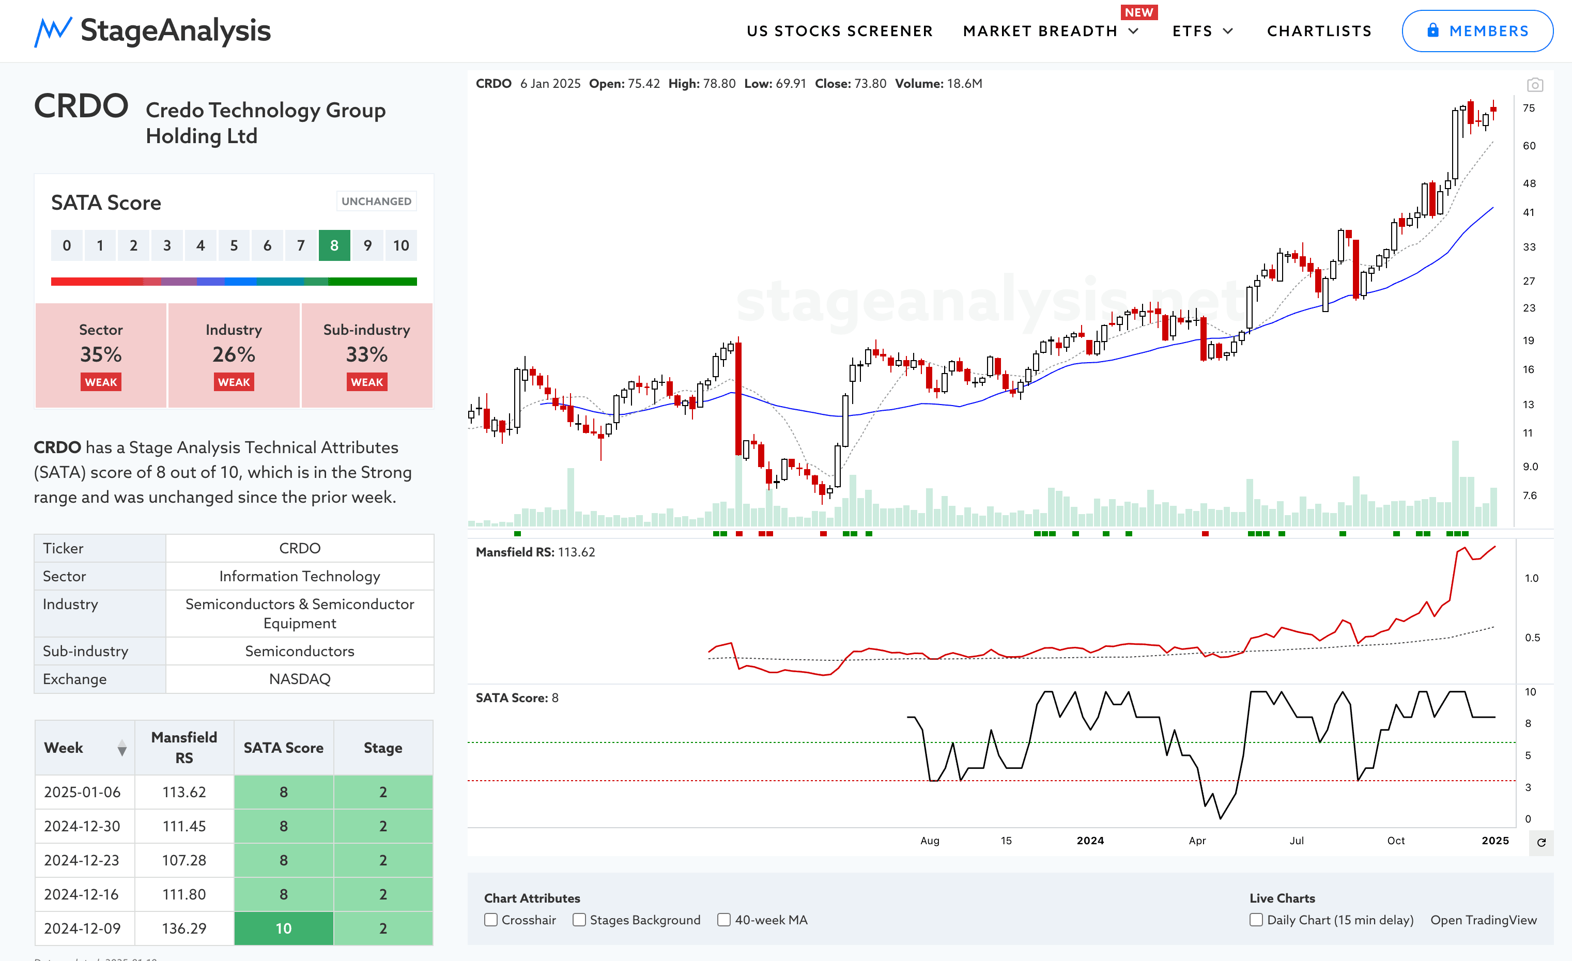
Task: Click the 2025 label on time axis
Action: (x=1495, y=841)
